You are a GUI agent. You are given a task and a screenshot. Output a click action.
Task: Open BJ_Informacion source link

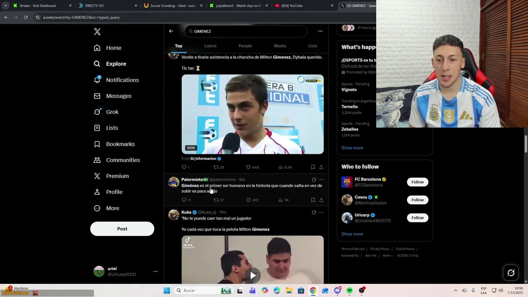203,159
